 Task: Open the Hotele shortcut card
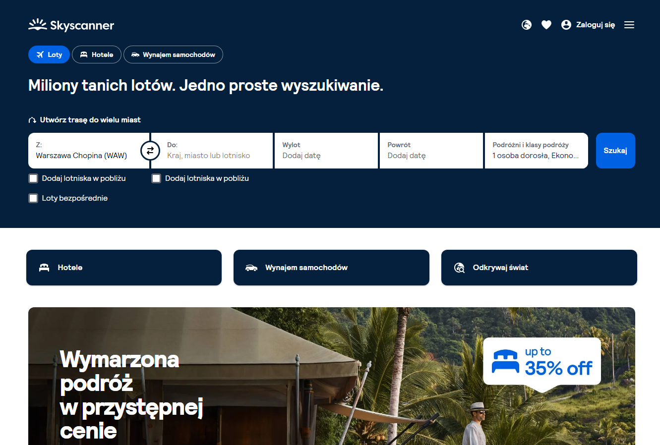pos(124,268)
